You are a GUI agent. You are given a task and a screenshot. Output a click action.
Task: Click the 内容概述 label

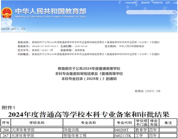click(23, 54)
